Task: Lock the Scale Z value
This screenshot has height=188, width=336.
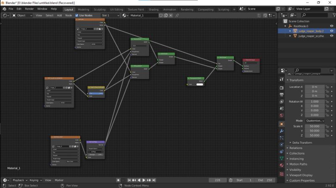Action: 327,135
